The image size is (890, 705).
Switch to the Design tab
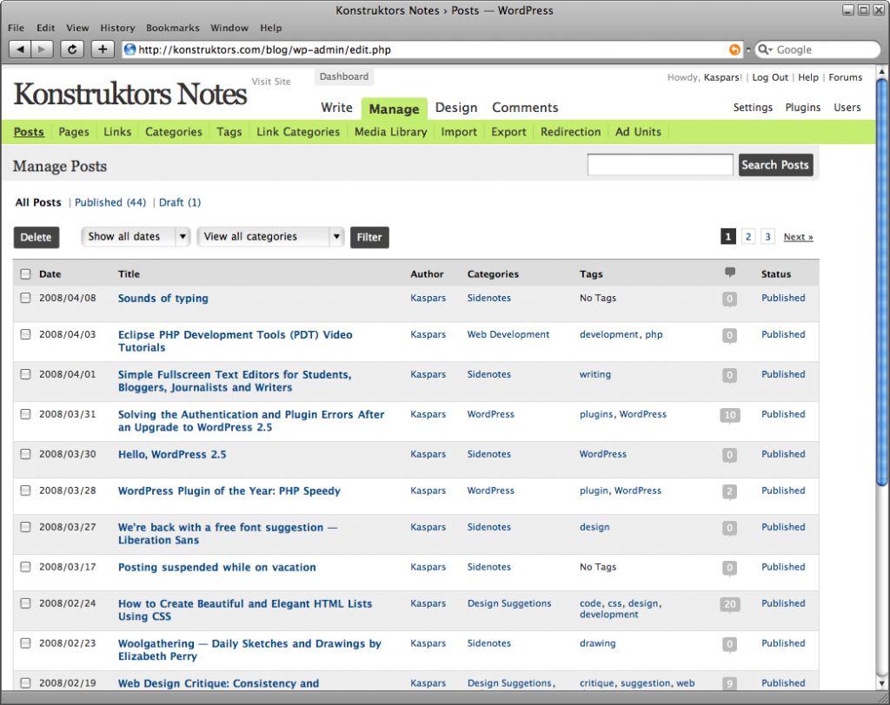456,108
